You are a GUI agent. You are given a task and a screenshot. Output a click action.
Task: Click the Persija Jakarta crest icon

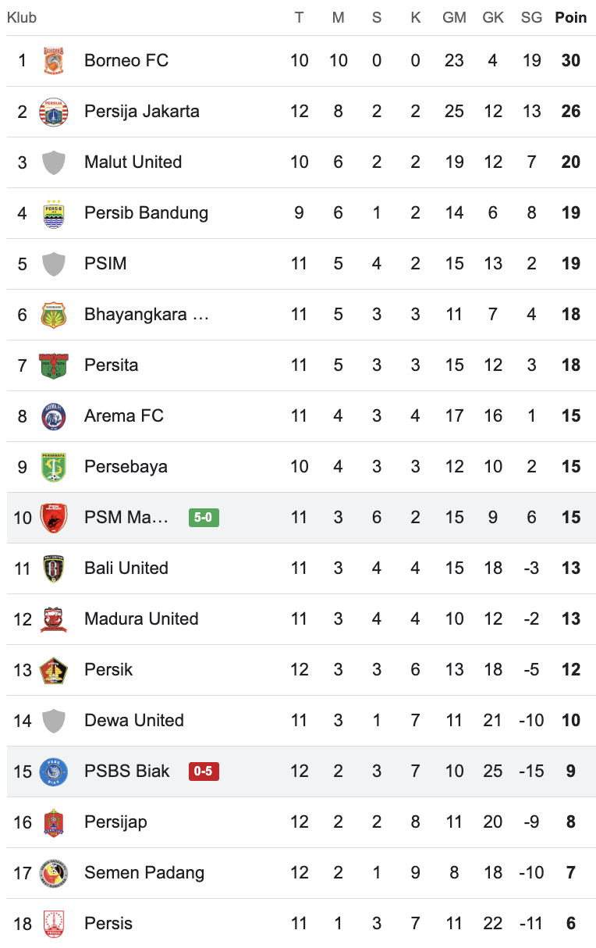(54, 112)
